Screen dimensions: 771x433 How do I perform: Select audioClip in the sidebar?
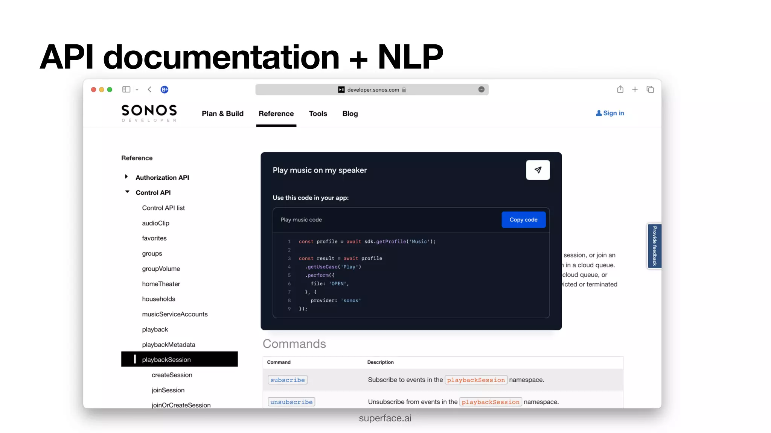(x=155, y=223)
